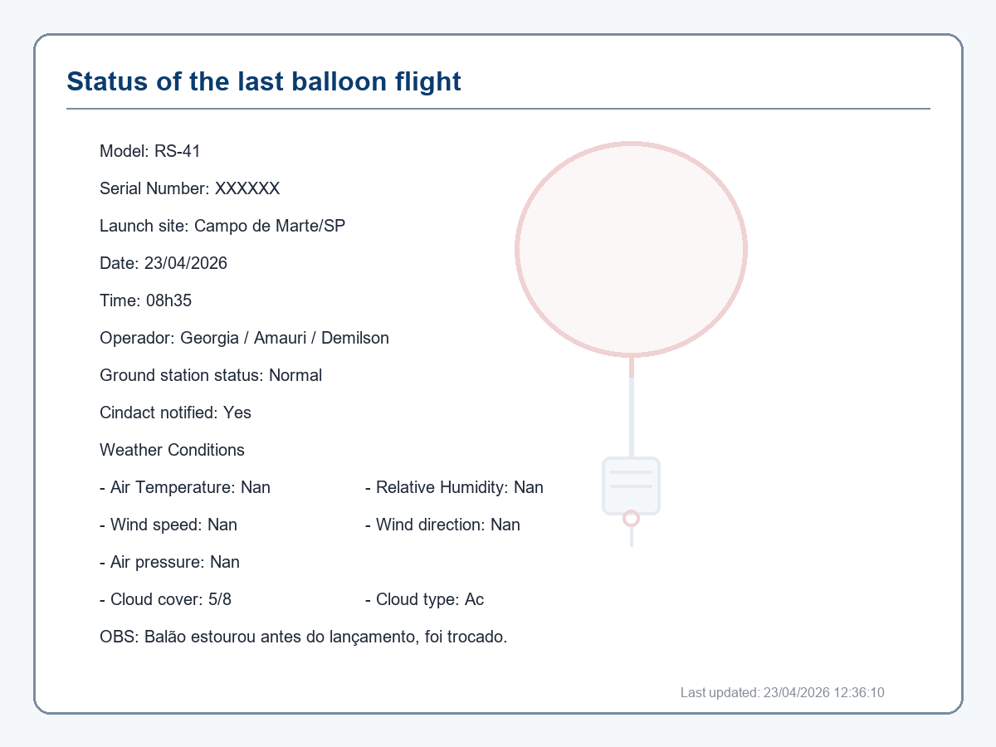Click the radiosonde payload box icon

pyautogui.click(x=631, y=486)
